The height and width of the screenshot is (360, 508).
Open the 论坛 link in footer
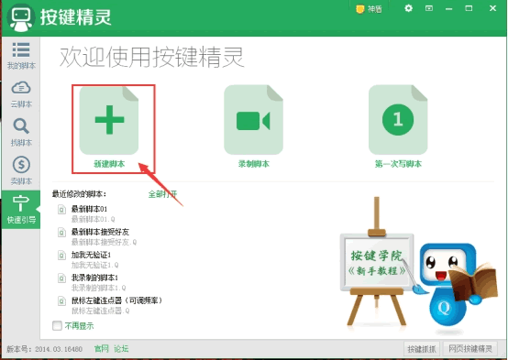point(121,349)
